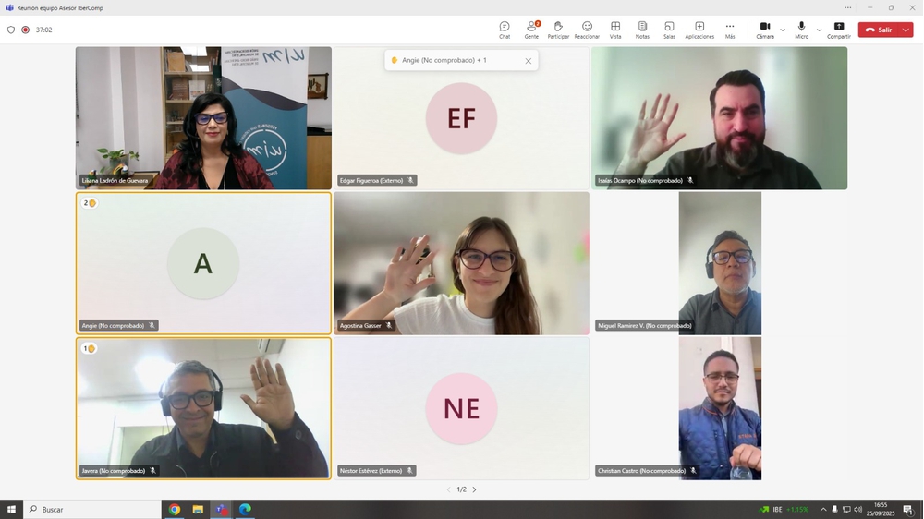Open the dropdown beside Salir

[x=906, y=30]
